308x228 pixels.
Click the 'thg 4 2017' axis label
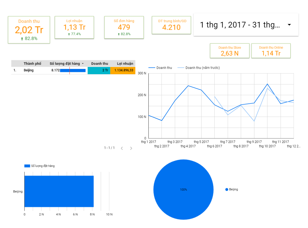pyautogui.click(x=188, y=146)
